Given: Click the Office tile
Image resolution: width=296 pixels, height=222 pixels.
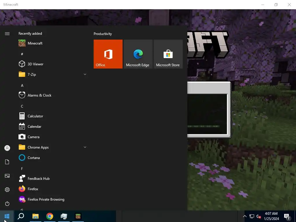Looking at the screenshot, I should click(108, 54).
